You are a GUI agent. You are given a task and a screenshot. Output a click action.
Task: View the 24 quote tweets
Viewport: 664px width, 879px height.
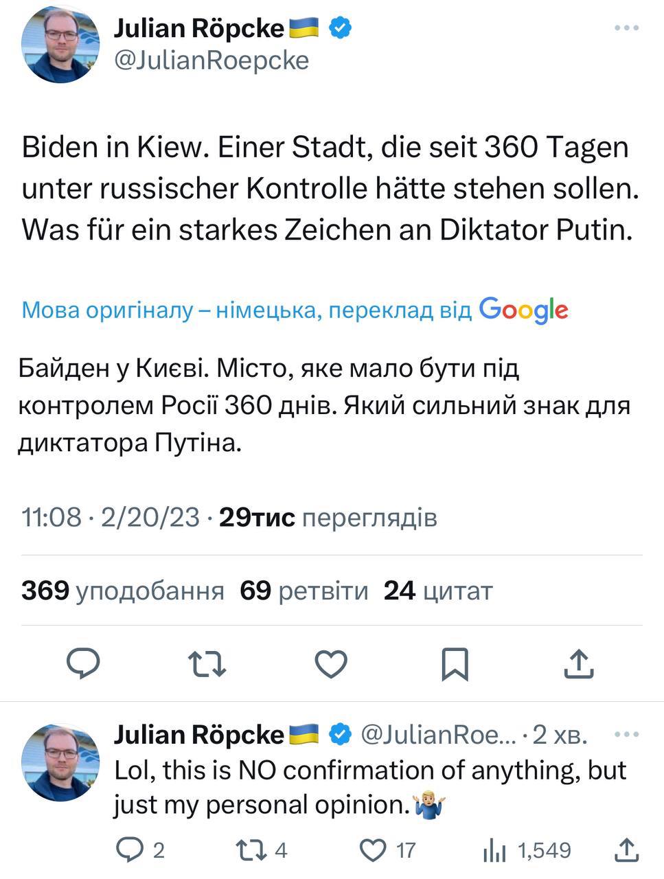tap(437, 591)
